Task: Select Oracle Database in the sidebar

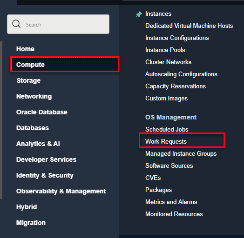Action: (x=42, y=112)
